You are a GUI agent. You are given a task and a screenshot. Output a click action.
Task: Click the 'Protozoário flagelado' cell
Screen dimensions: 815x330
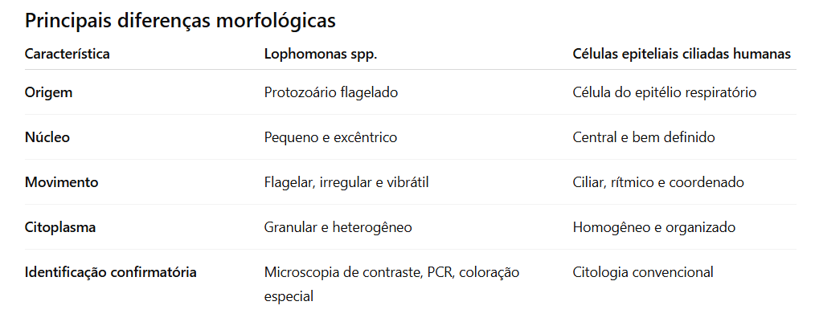(x=330, y=92)
